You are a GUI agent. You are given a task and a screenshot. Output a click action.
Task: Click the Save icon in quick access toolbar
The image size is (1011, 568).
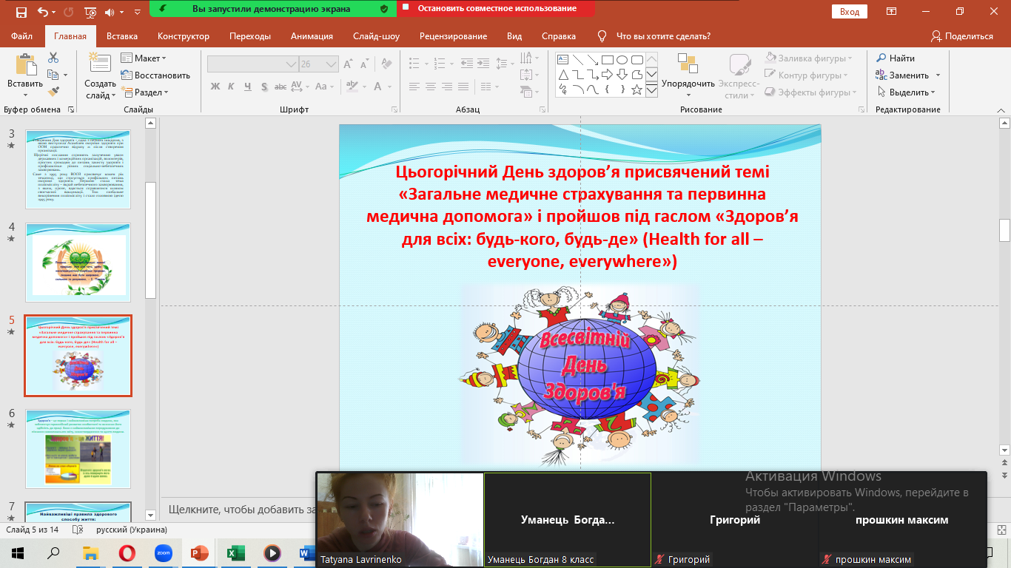tap(21, 12)
